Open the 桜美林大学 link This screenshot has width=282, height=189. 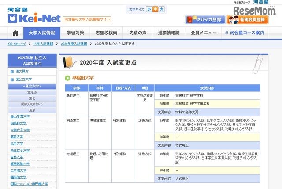(x=19, y=124)
